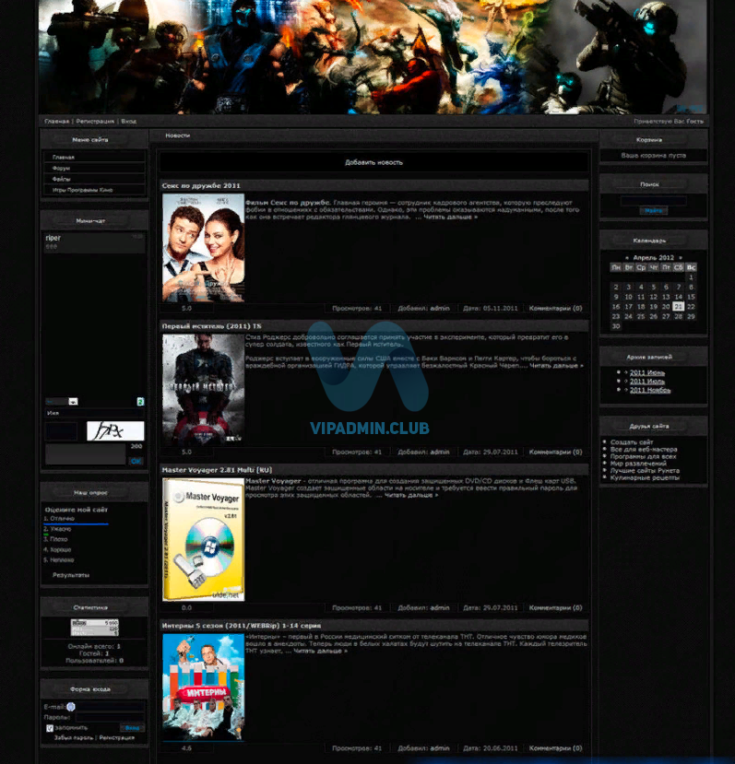Open 'Регистрация' in the top navigation bar
Viewport: 735px width, 764px height.
point(95,122)
